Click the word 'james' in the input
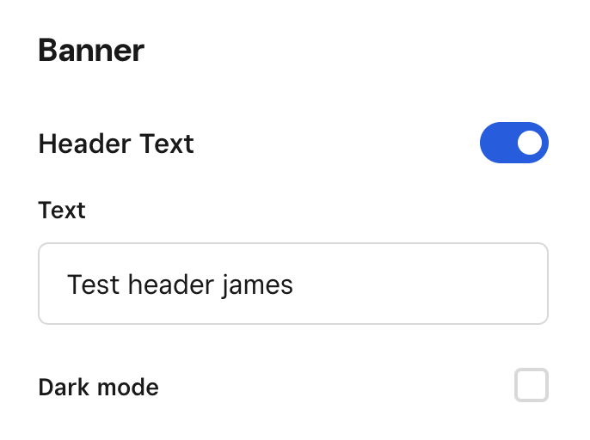590x440 pixels. pyautogui.click(x=257, y=285)
